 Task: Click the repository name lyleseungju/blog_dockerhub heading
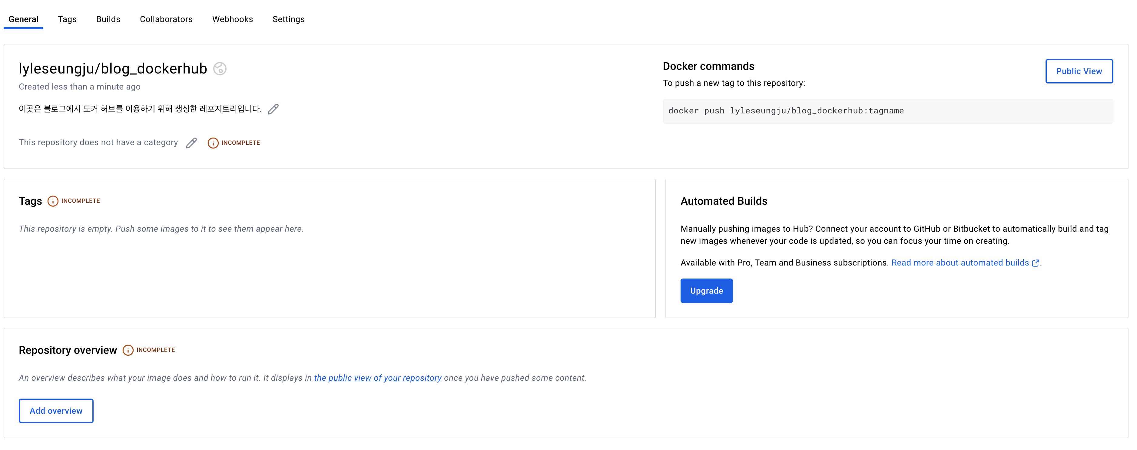[x=113, y=69]
